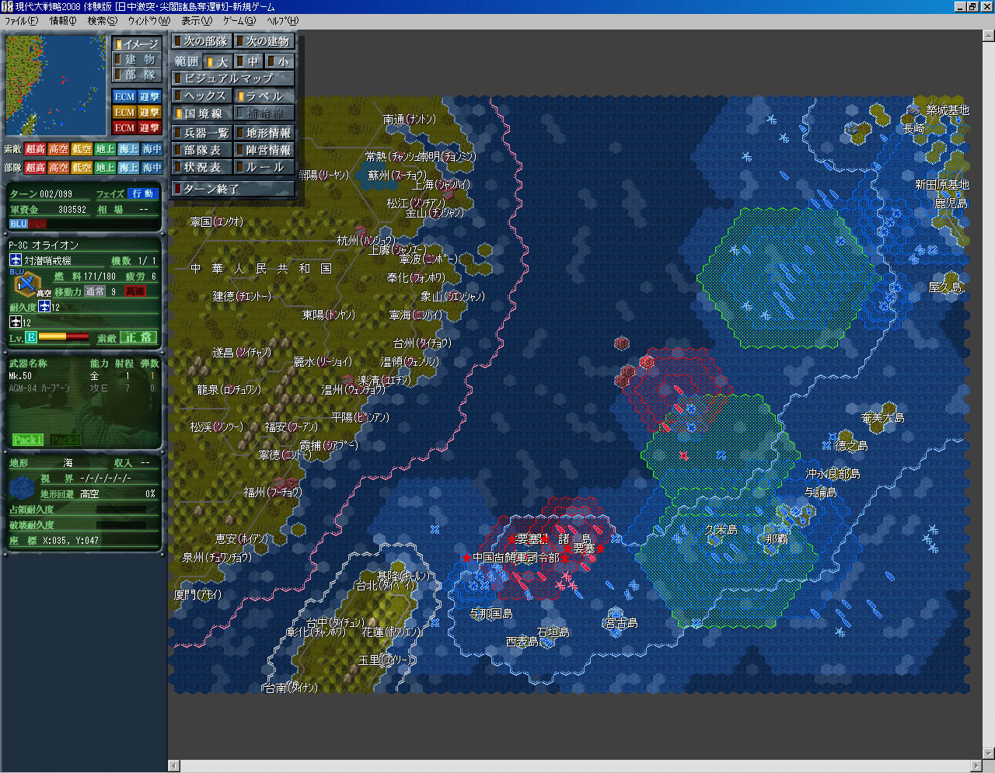Screen dimensions: 995x773
Task: Open 陣営情報 faction info
Action: coord(264,150)
